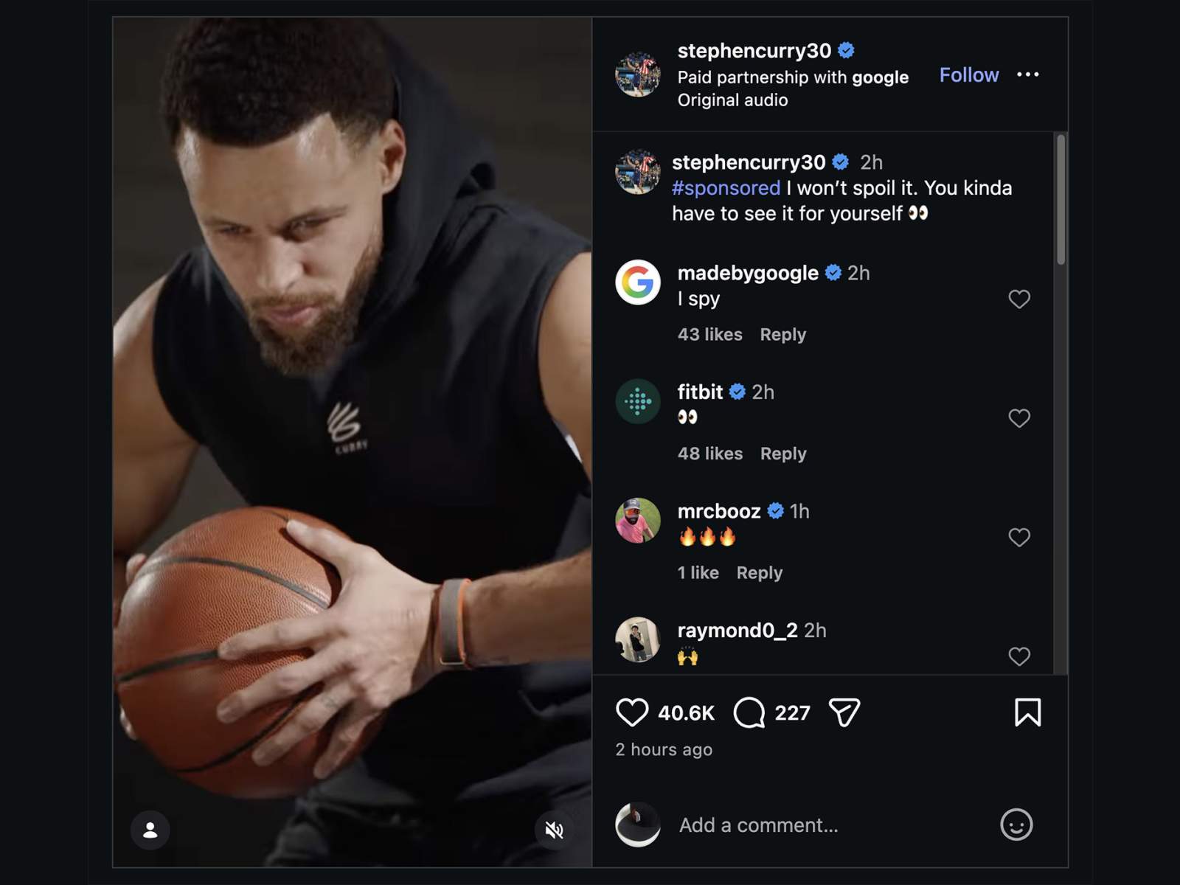Viewport: 1180px width, 885px height.
Task: Open comments via speech bubble icon
Action: click(749, 712)
